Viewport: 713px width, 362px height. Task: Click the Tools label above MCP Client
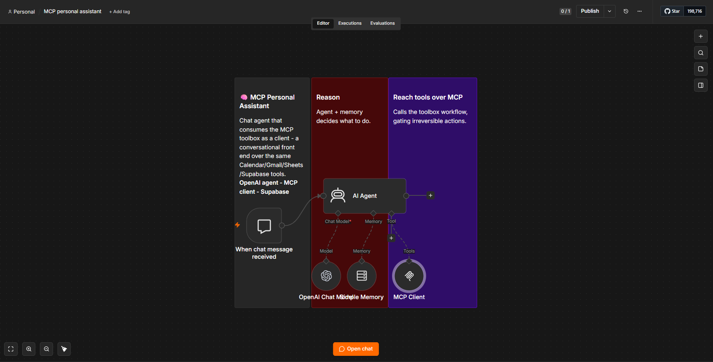409,251
